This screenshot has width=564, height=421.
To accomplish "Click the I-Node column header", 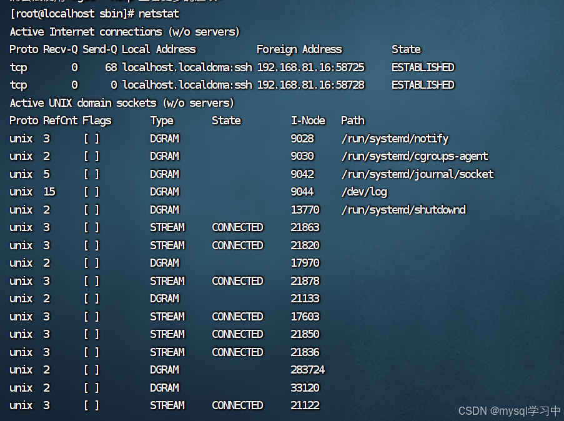I will pyautogui.click(x=308, y=120).
